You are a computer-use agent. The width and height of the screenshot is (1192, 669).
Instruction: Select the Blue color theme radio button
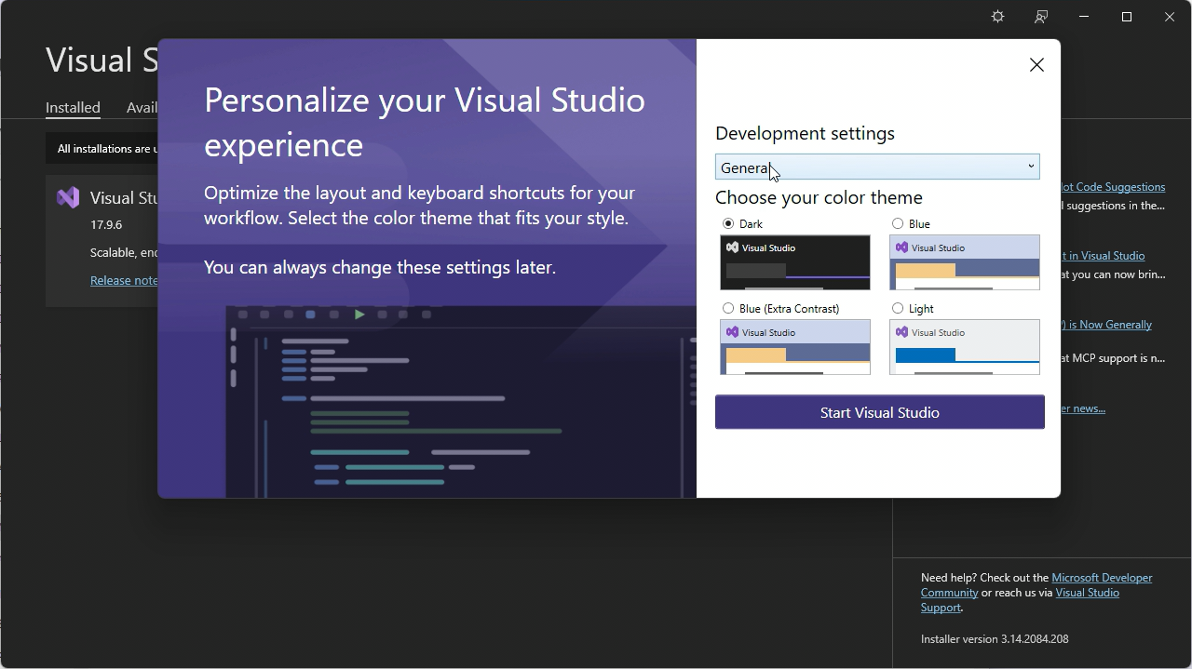click(x=898, y=223)
